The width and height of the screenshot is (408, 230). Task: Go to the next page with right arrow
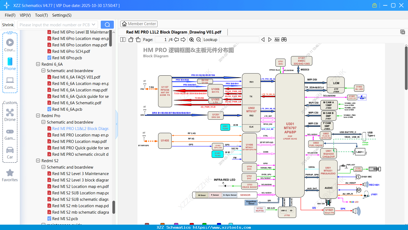[x=183, y=40]
